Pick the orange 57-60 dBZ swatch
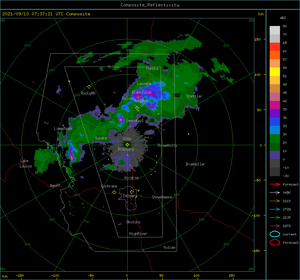This screenshot has width=300, height=280. [x=275, y=55]
